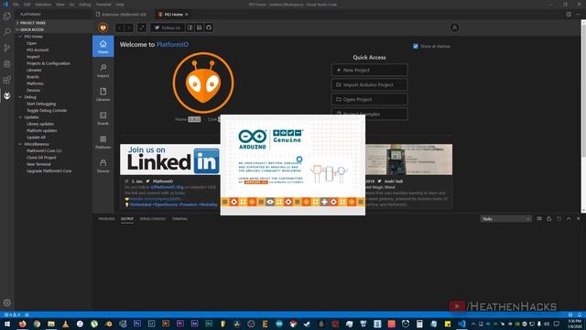The width and height of the screenshot is (586, 330).
Task: Click PIO Account in Quick Access tree
Action: coord(38,49)
